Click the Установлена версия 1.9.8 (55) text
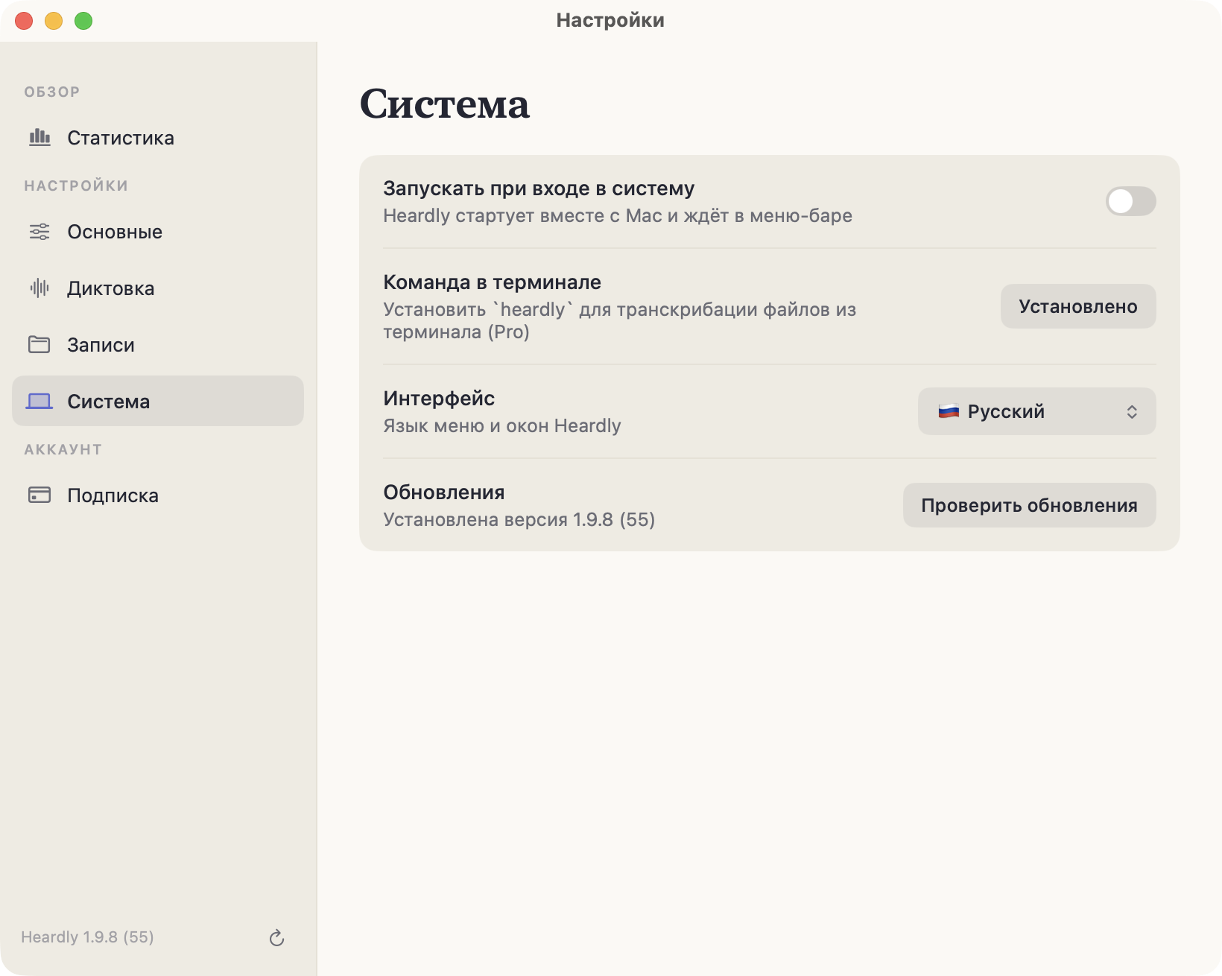Viewport: 1222px width, 976px height. tap(519, 519)
